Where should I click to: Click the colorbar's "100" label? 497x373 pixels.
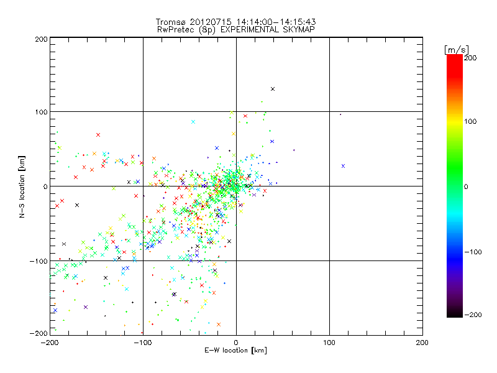tap(470, 121)
